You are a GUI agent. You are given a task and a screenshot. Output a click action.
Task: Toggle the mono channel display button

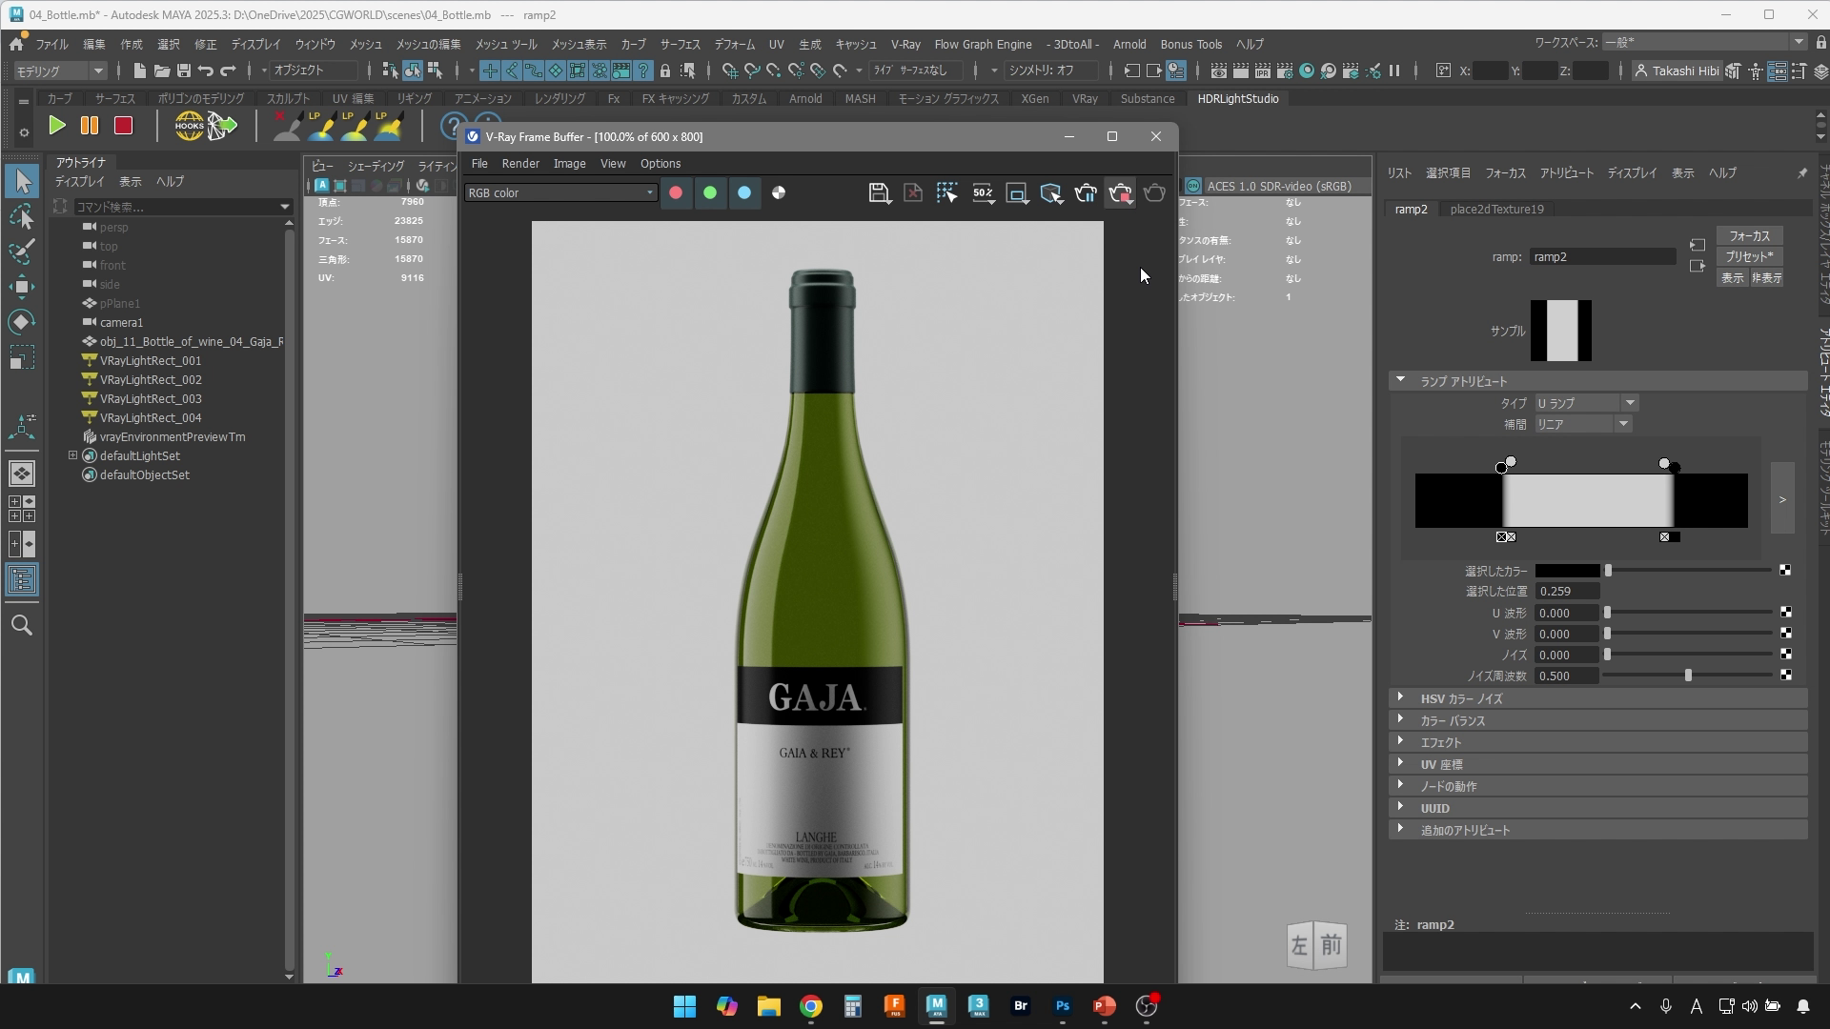coord(779,193)
